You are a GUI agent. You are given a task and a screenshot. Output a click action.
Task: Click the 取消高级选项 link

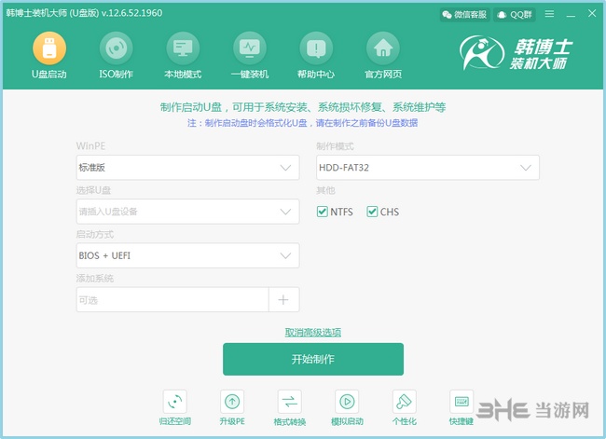[313, 333]
